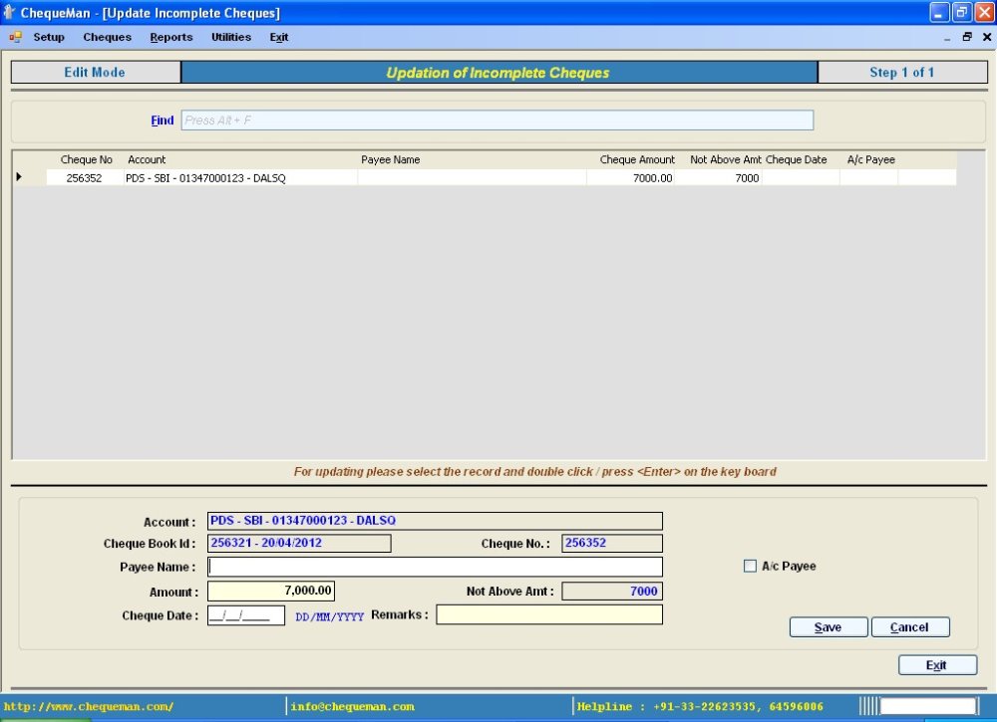The image size is (997, 722).
Task: Click the row selector arrow for cheque 256352
Action: point(20,176)
